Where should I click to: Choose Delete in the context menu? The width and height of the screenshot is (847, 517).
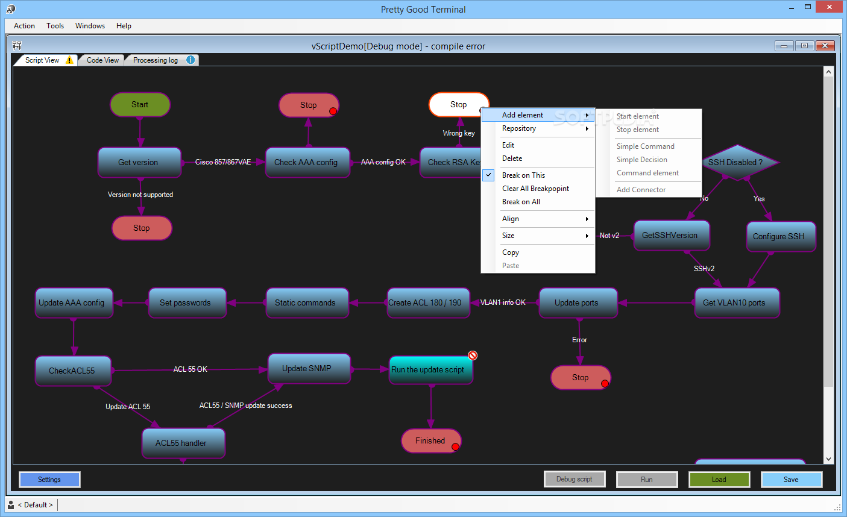[x=538, y=158]
